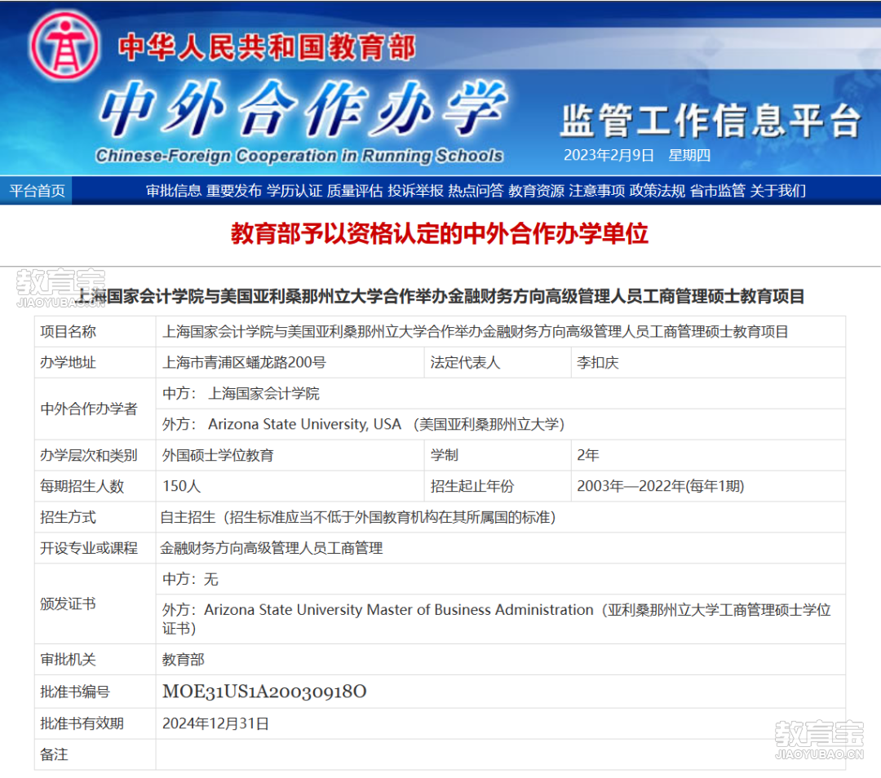Click the 批准书编号 label cell
The width and height of the screenshot is (881, 778).
95,692
